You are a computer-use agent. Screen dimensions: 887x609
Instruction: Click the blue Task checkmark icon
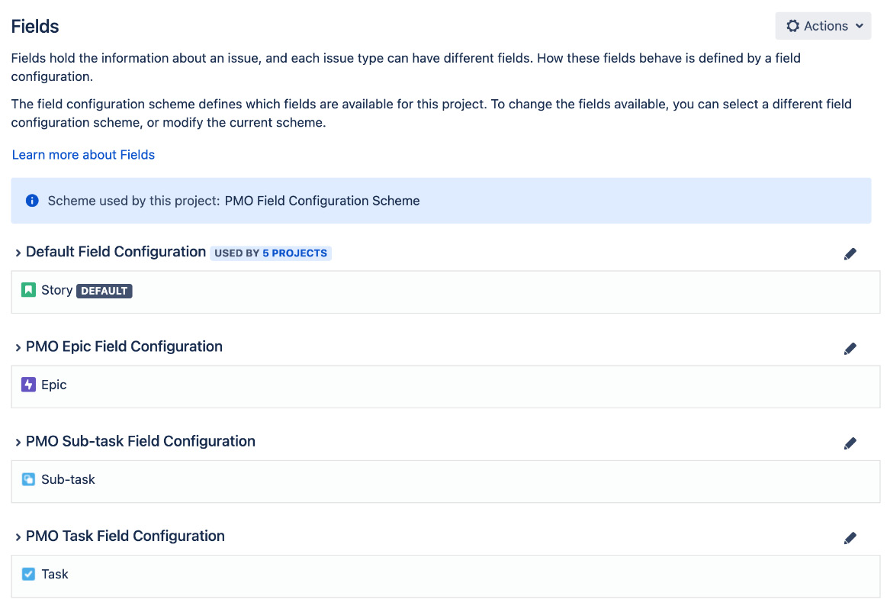click(28, 574)
